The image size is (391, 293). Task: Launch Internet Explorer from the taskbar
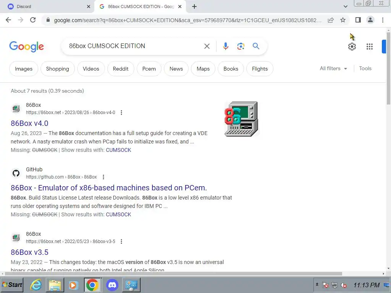pyautogui.click(x=36, y=285)
